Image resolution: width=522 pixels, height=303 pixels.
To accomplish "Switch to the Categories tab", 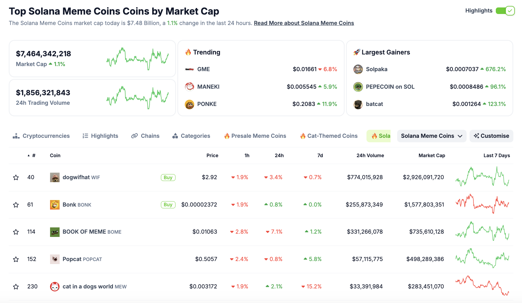I will pos(191,136).
